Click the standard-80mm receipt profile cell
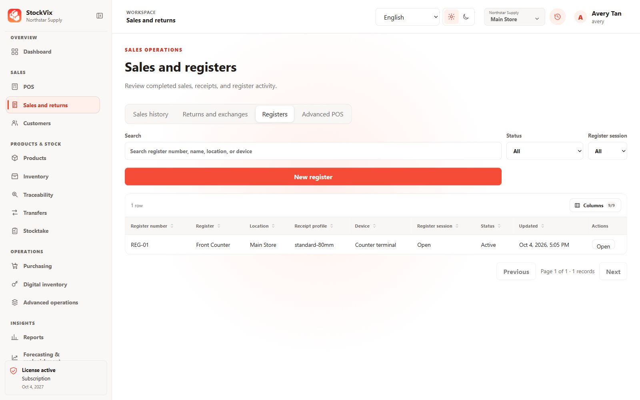The image size is (640, 400). click(x=314, y=245)
